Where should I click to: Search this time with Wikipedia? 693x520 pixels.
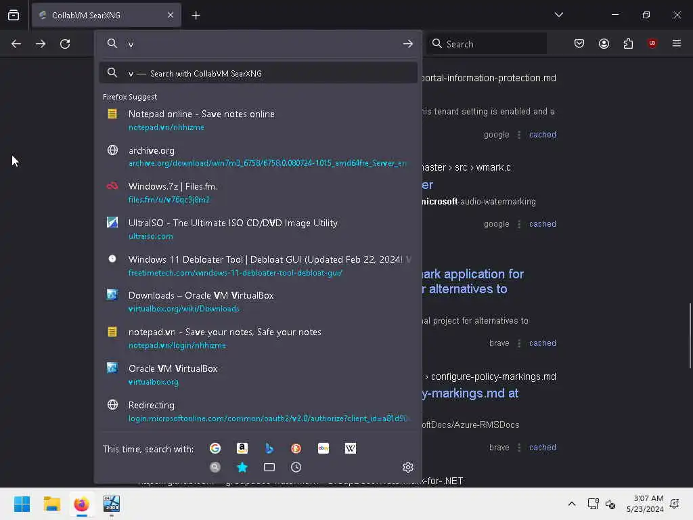(x=350, y=448)
